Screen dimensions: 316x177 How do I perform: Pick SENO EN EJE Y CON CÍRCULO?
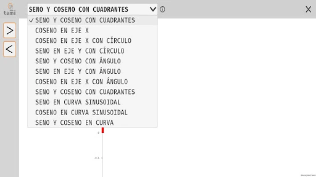click(x=80, y=51)
